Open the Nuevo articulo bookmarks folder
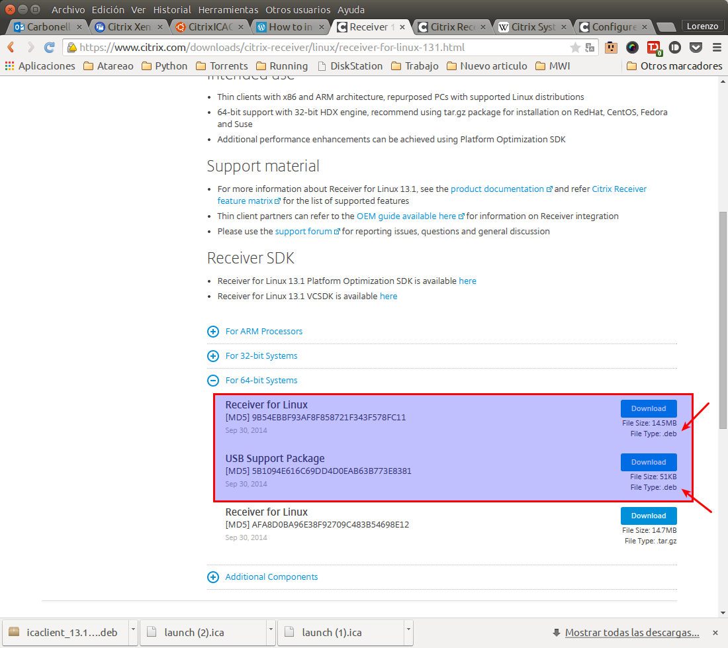Screen dimensions: 728x648 pyautogui.click(x=486, y=66)
